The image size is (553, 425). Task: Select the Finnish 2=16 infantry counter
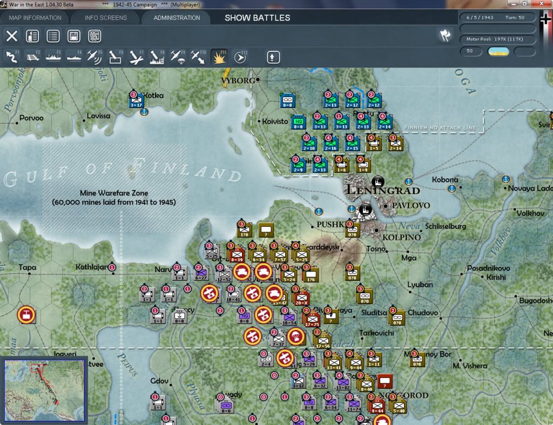(331, 144)
